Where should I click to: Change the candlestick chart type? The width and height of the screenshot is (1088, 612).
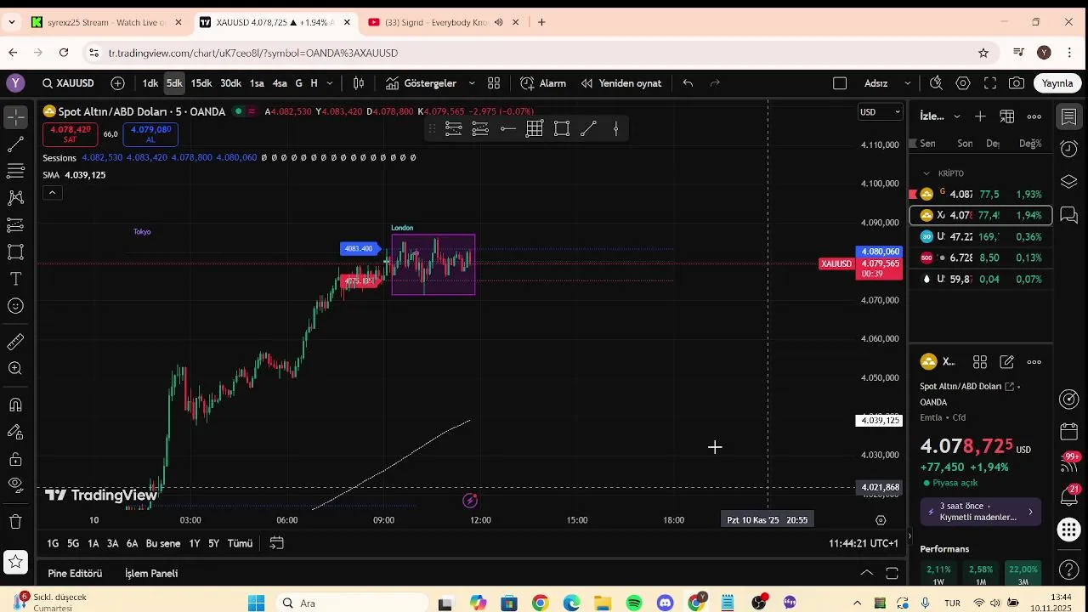359,83
